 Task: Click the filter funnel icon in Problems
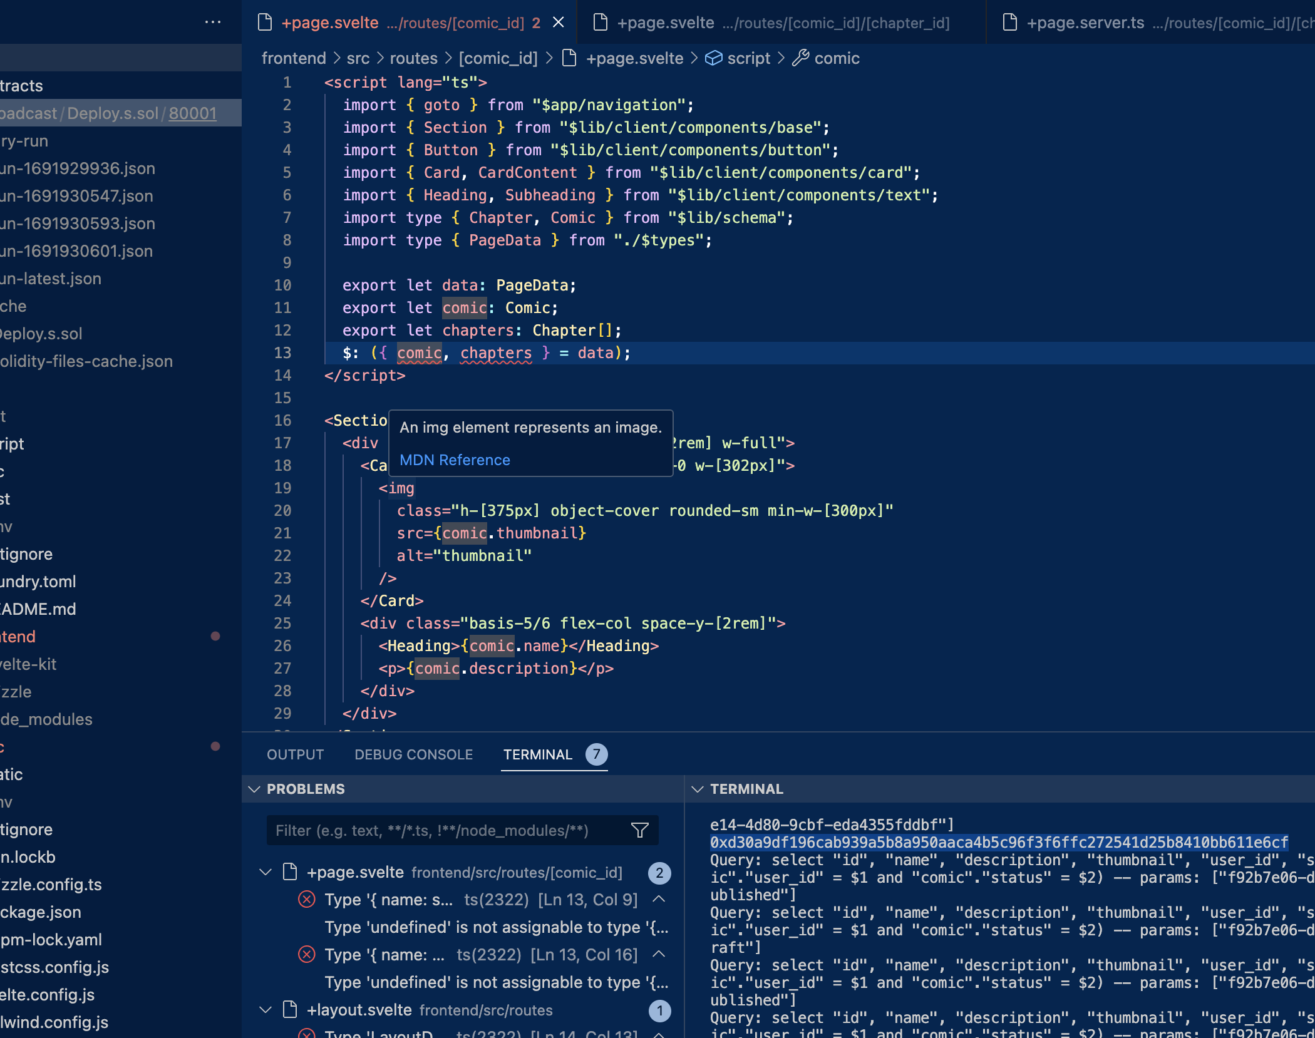[639, 831]
